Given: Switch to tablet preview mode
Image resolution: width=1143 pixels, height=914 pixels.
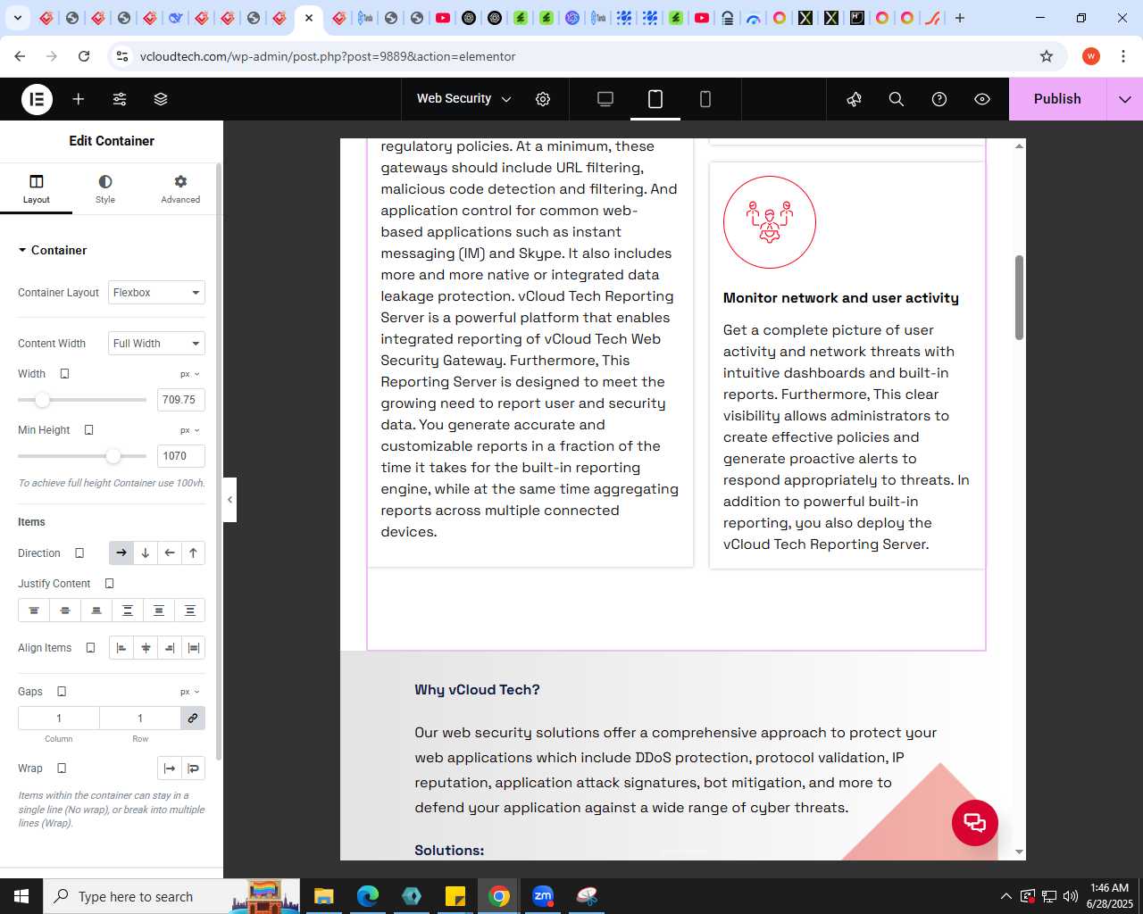Looking at the screenshot, I should coord(655,99).
